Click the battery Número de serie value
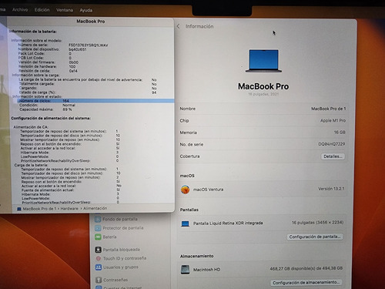The image size is (385, 289). point(88,45)
